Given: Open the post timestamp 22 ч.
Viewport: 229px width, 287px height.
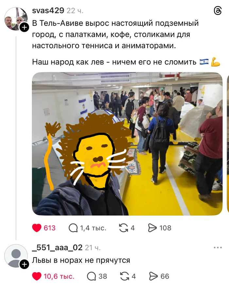Looking at the screenshot, I should coord(75,11).
